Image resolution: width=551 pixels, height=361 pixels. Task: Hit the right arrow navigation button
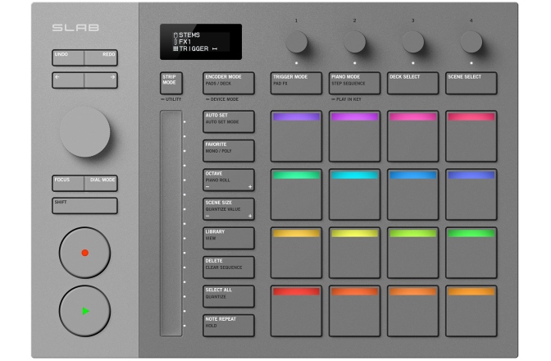[101, 80]
